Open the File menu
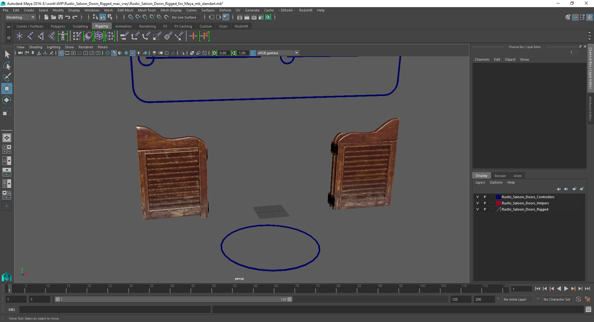Image resolution: width=594 pixels, height=322 pixels. tap(6, 10)
